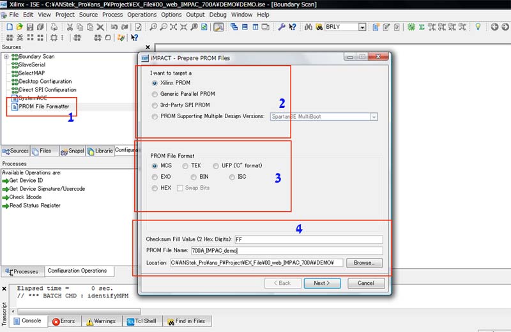Screen dimensions: 511x332
Task: Open the BRLY search dropdown arrow
Action: tap(362, 27)
